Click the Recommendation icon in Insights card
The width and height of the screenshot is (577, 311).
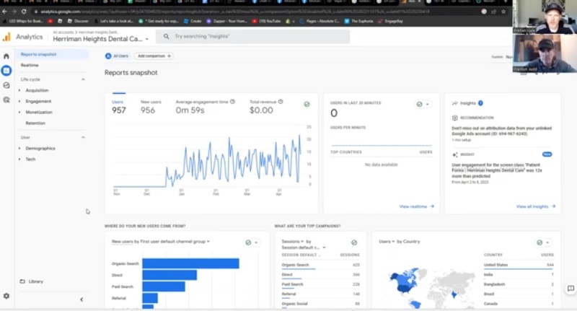[455, 118]
